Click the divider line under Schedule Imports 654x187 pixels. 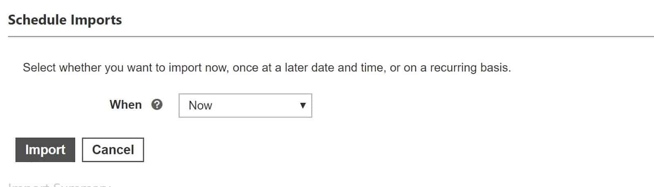coord(331,37)
